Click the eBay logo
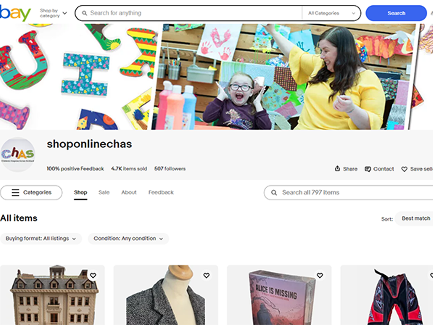This screenshot has height=325, width=433. click(16, 13)
